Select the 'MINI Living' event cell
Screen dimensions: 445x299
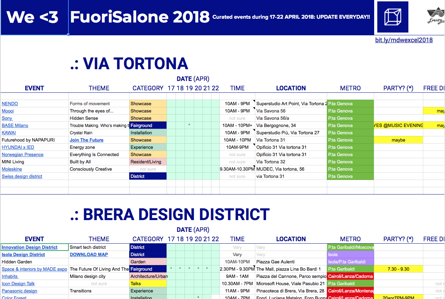tap(35, 162)
